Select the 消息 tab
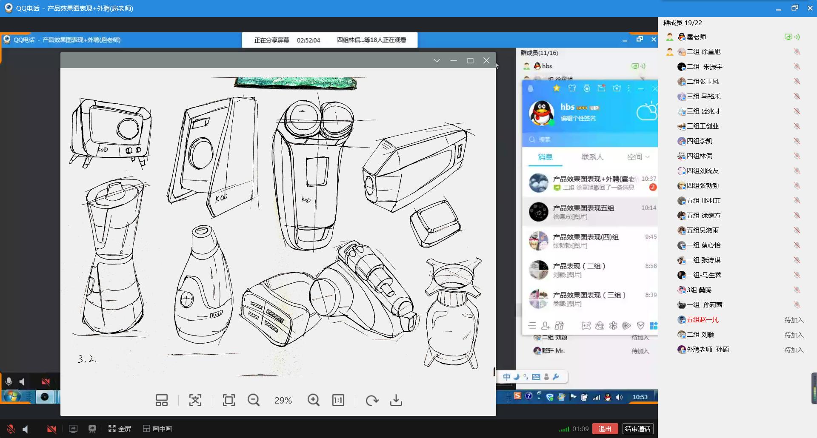Screen dimensions: 817x438 [x=545, y=157]
